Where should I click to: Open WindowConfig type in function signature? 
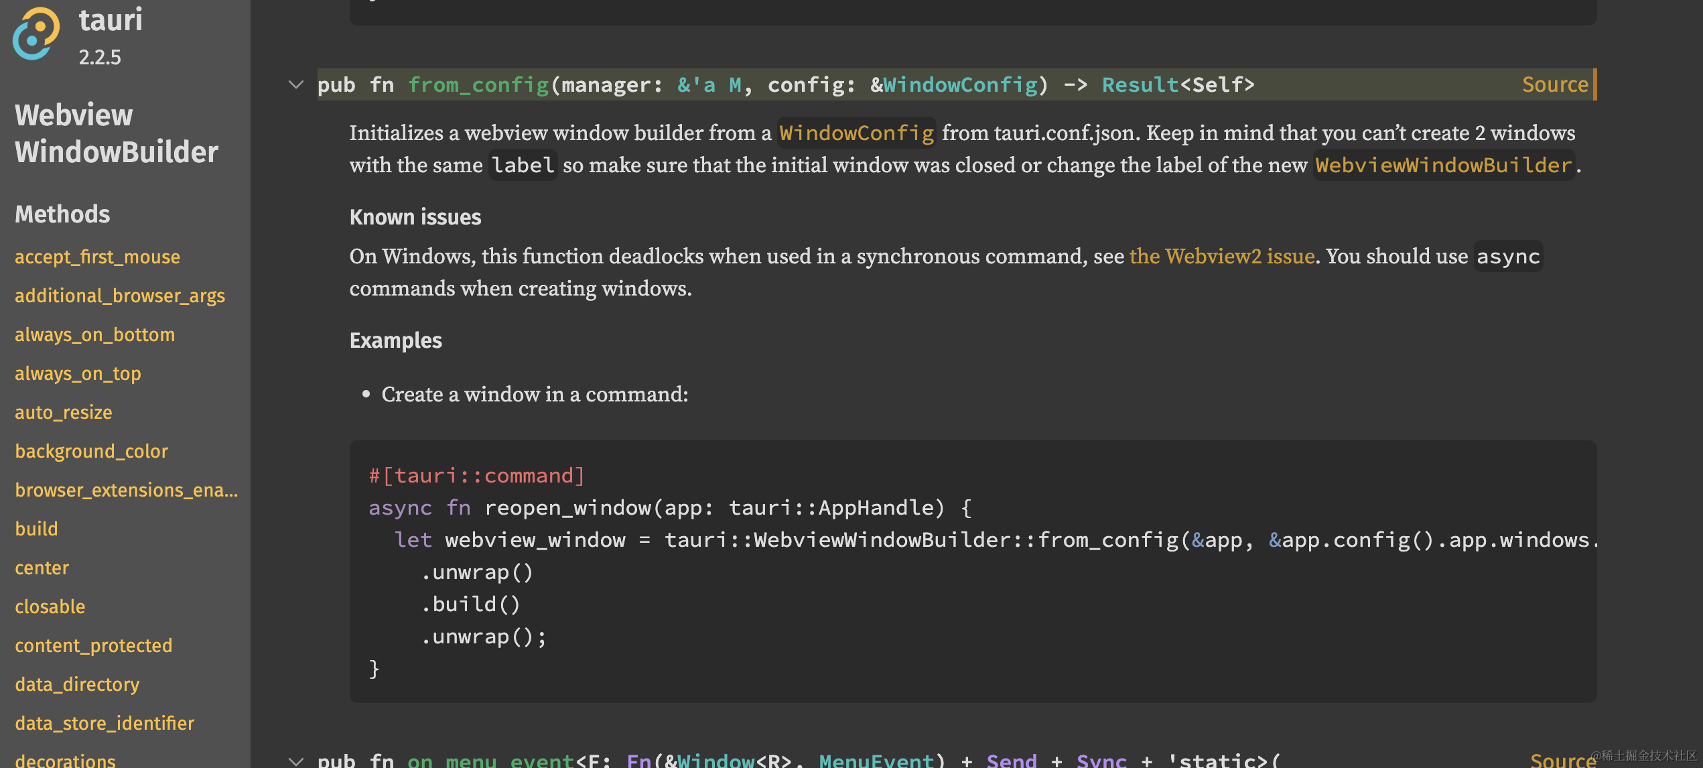pos(960,85)
